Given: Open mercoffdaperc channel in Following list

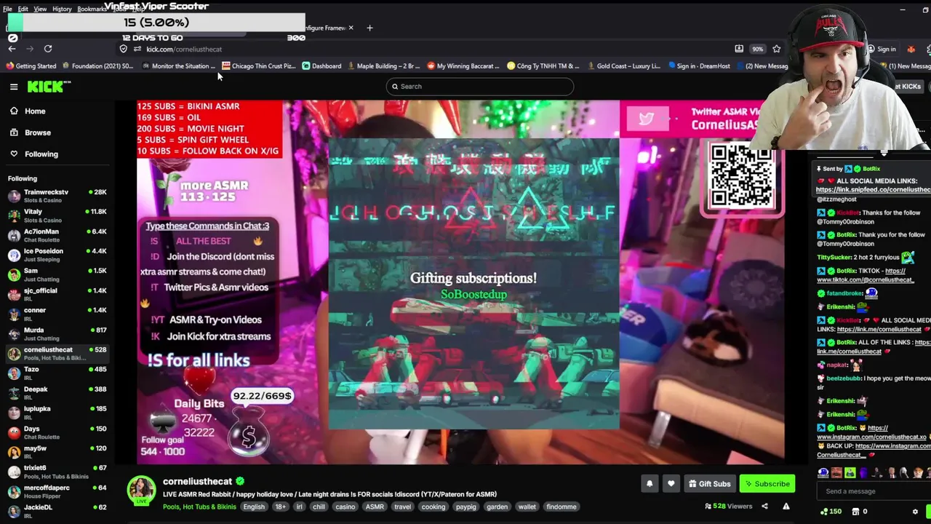Looking at the screenshot, I should (x=57, y=491).
